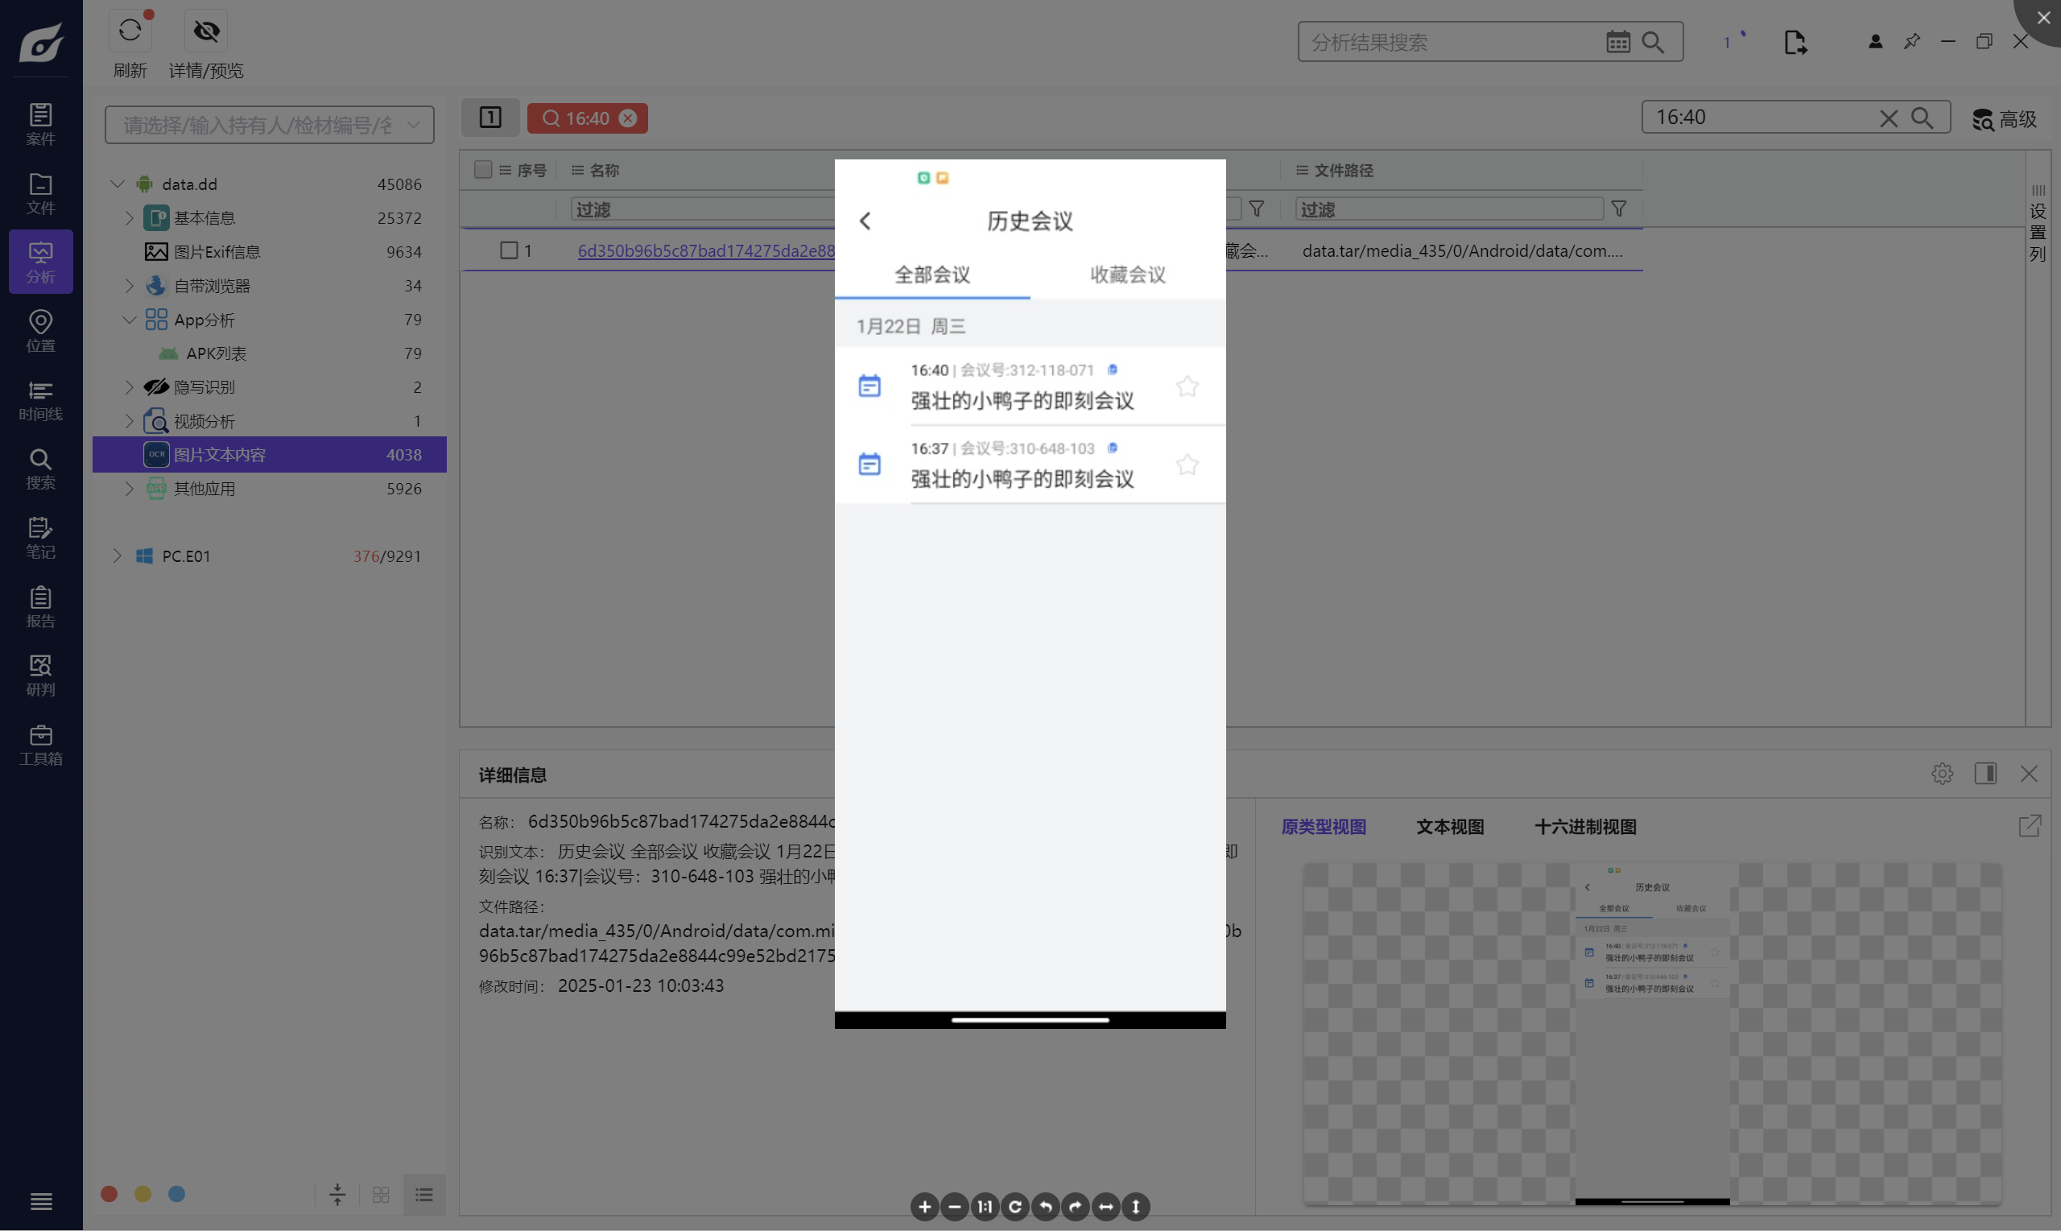Clear the 16:40 search field text
The height and width of the screenshot is (1231, 2061).
1889,118
